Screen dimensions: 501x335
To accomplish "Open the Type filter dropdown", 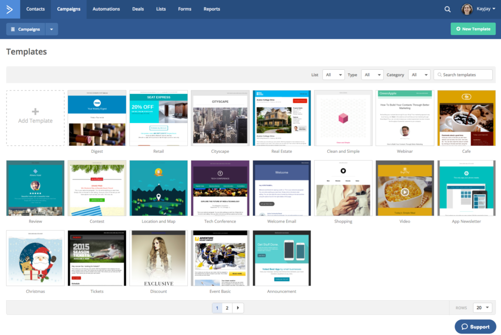I will coord(372,74).
